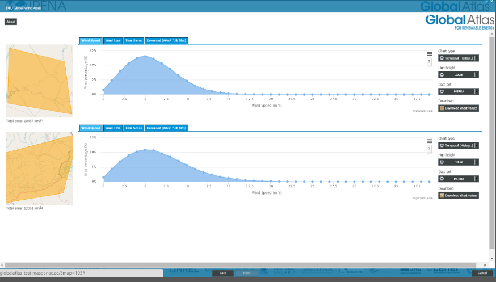The image size is (496, 282).
Task: Open the bottom chart's hamburger export menu
Action: 430,141
